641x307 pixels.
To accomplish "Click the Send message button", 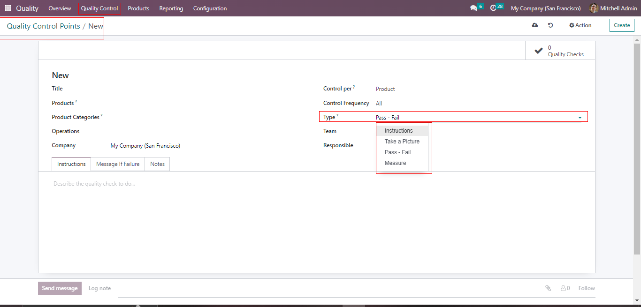I will pos(60,288).
